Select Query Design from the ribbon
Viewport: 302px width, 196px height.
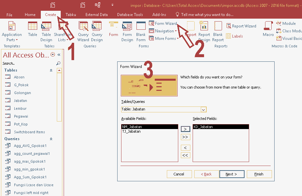[97, 31]
